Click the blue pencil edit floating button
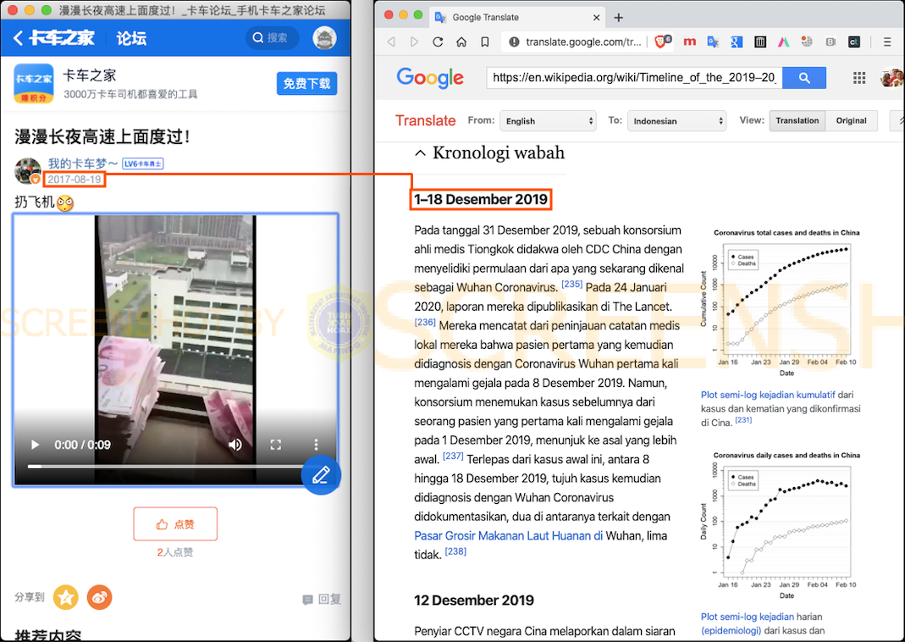 [x=321, y=474]
